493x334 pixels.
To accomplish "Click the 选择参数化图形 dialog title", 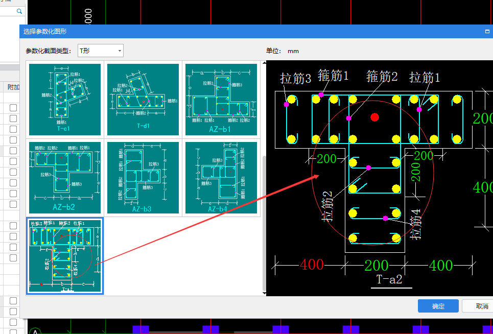I will click(45, 32).
